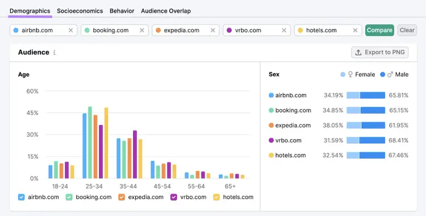Click the booking.com sex ratio bar
Image resolution: width=426 pixels, height=216 pixels.
pos(366,110)
